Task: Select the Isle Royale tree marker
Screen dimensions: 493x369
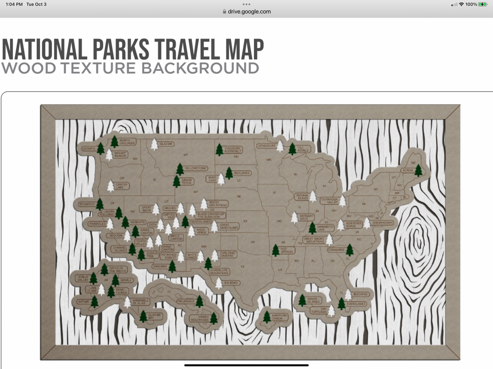Action: tap(293, 149)
